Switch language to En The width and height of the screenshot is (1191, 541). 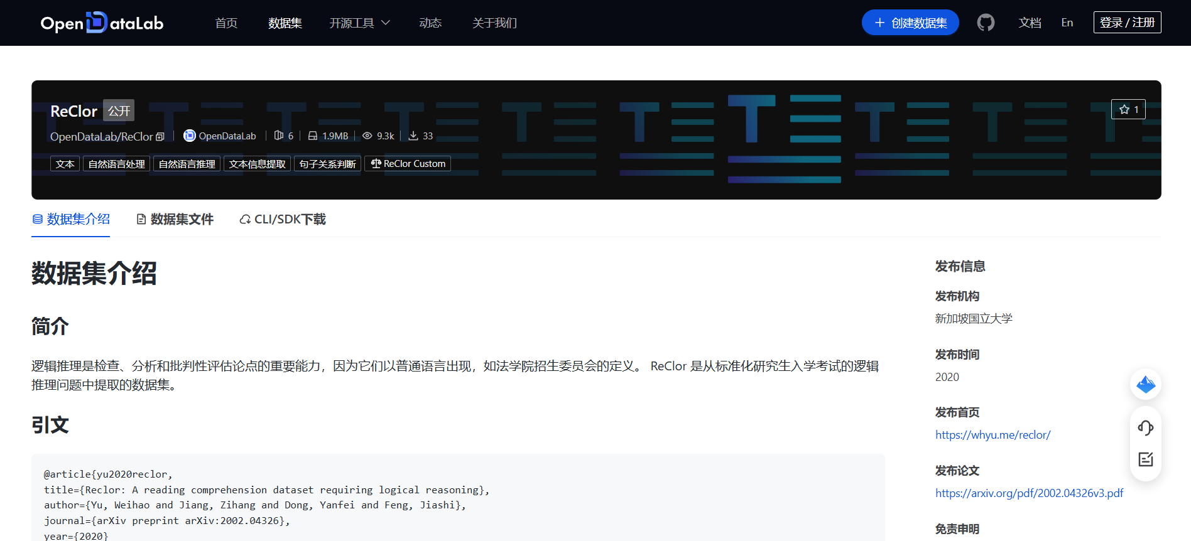[x=1067, y=23]
